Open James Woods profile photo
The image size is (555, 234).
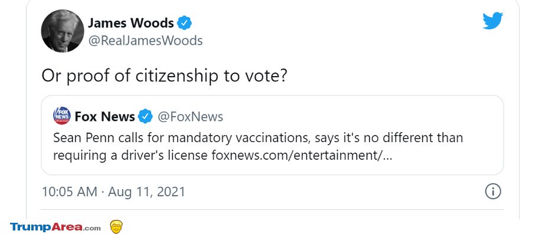click(63, 31)
